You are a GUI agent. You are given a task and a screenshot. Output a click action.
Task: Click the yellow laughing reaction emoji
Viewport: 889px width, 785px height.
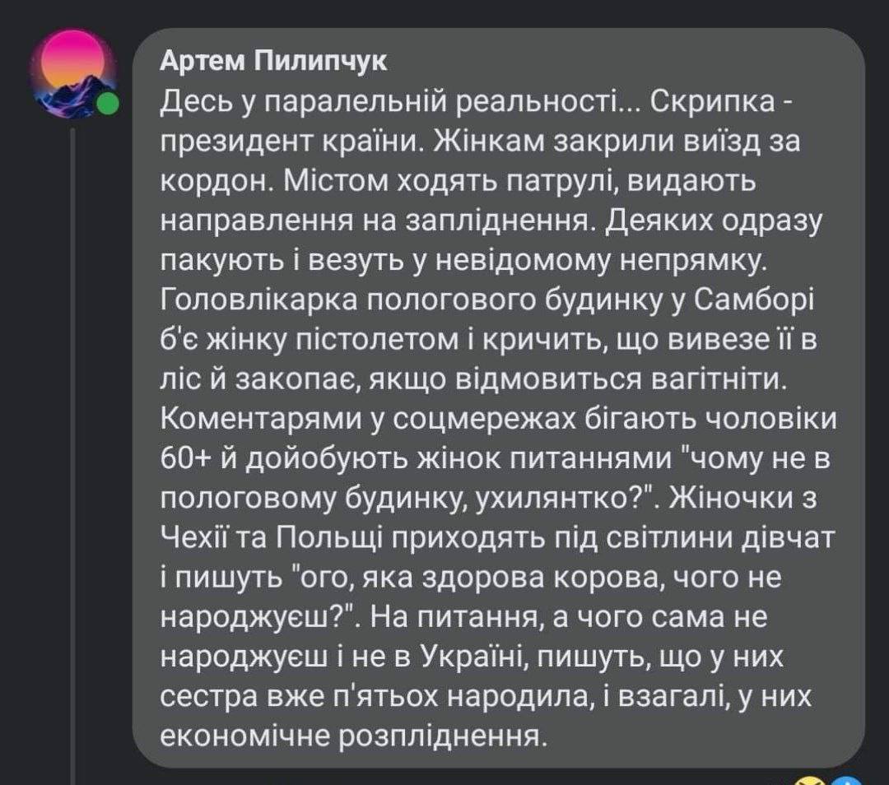coord(808,779)
